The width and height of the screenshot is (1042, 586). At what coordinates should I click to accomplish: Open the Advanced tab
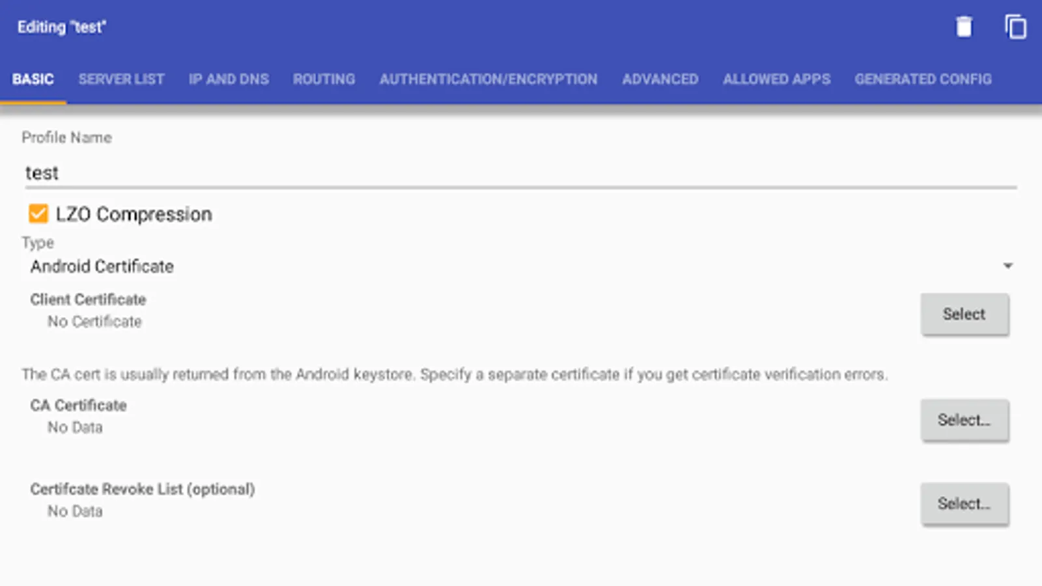click(660, 79)
